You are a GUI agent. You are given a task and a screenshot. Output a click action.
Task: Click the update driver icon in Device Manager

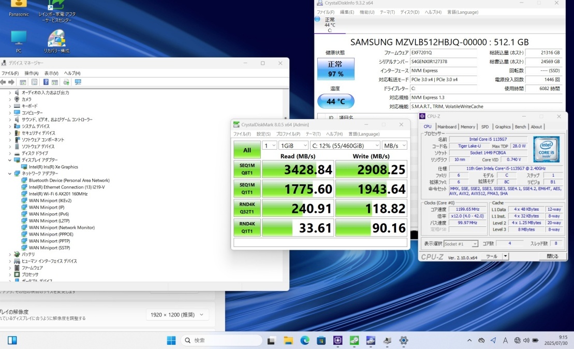pos(66,82)
